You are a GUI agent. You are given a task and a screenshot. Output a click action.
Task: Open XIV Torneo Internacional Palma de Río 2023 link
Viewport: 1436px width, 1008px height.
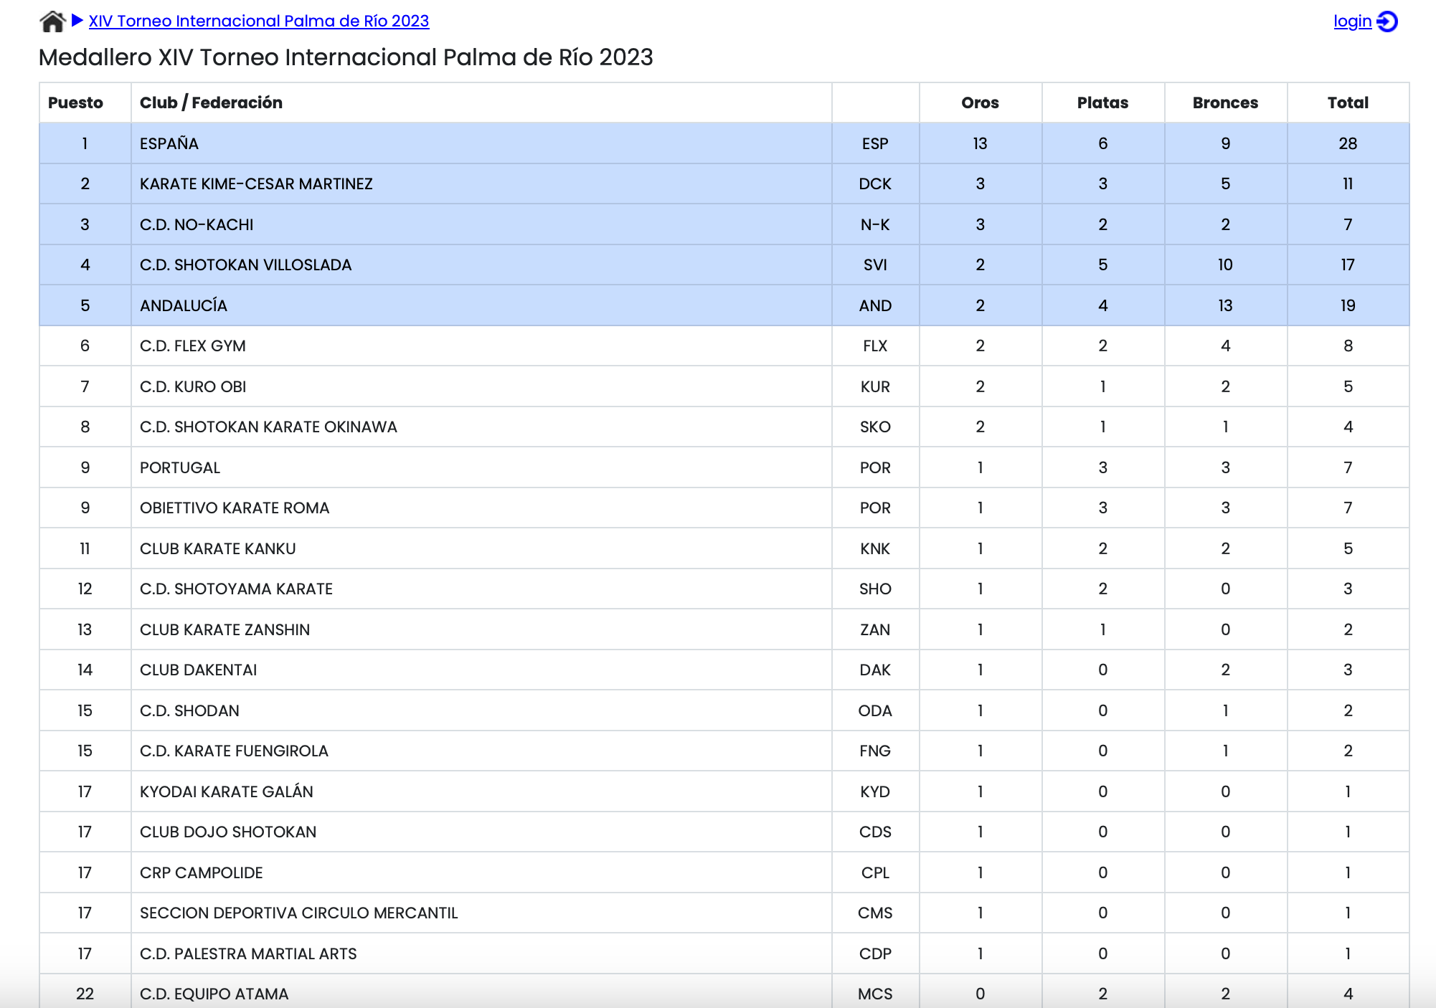(259, 21)
